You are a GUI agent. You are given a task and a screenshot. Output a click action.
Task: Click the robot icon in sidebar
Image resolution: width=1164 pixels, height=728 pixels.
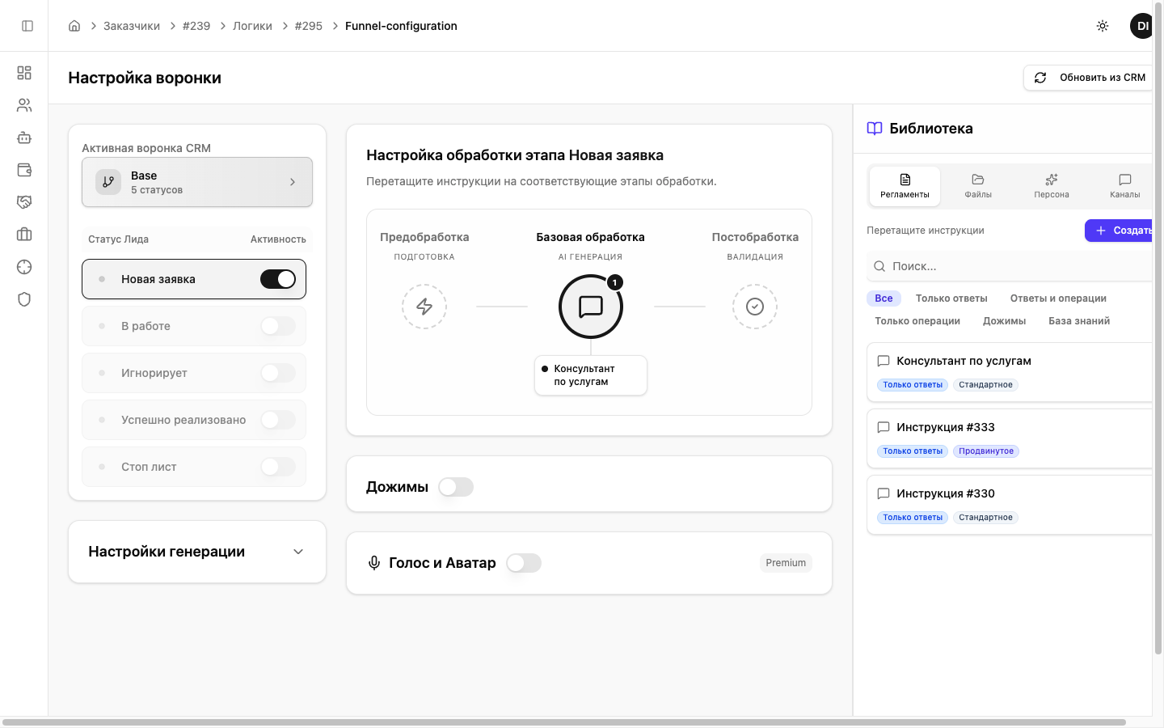click(24, 138)
